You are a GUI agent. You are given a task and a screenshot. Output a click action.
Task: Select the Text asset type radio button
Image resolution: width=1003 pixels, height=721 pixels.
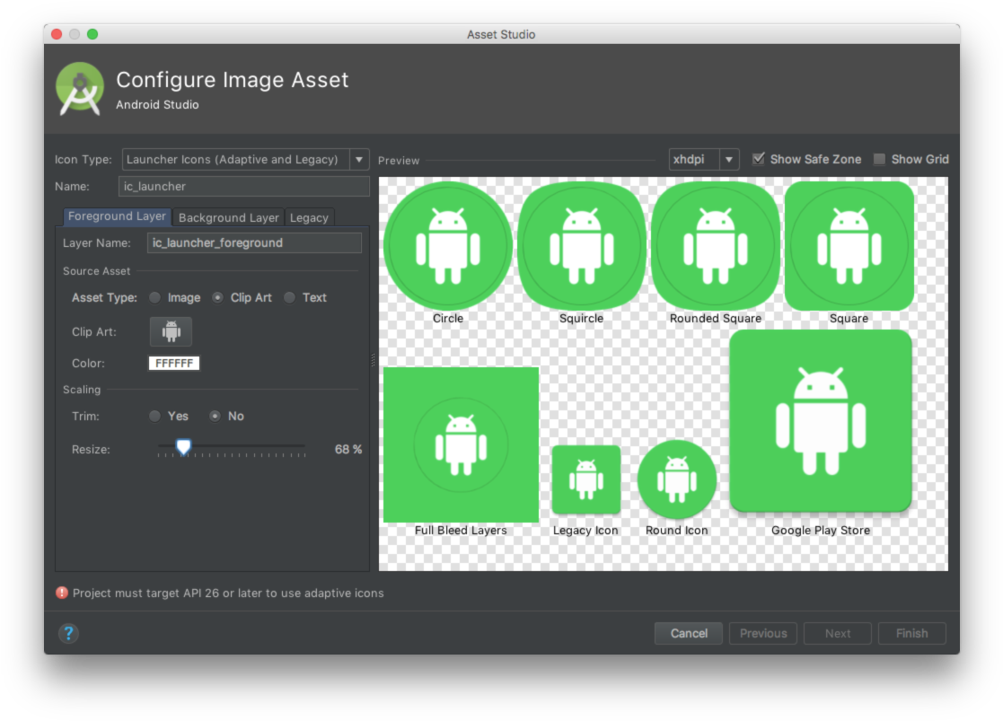coord(289,297)
